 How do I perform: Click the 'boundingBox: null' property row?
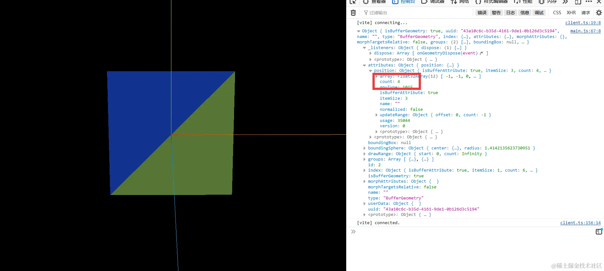(389, 143)
